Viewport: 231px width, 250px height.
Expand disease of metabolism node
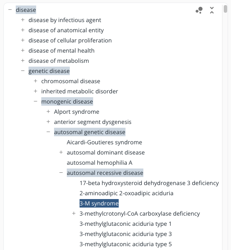pos(23,61)
